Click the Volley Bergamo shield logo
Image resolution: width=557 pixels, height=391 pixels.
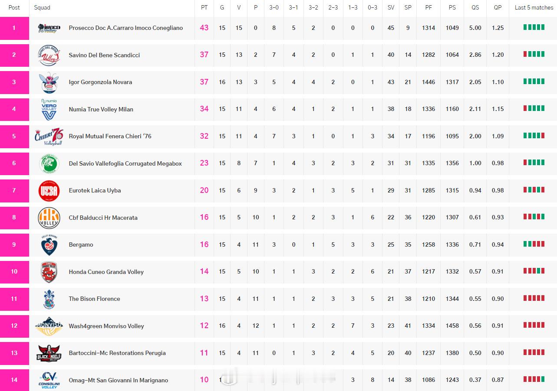(x=49, y=245)
